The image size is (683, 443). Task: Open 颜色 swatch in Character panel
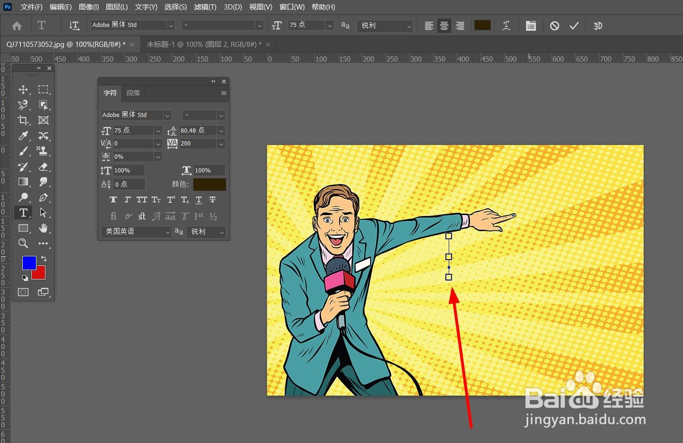coord(209,184)
